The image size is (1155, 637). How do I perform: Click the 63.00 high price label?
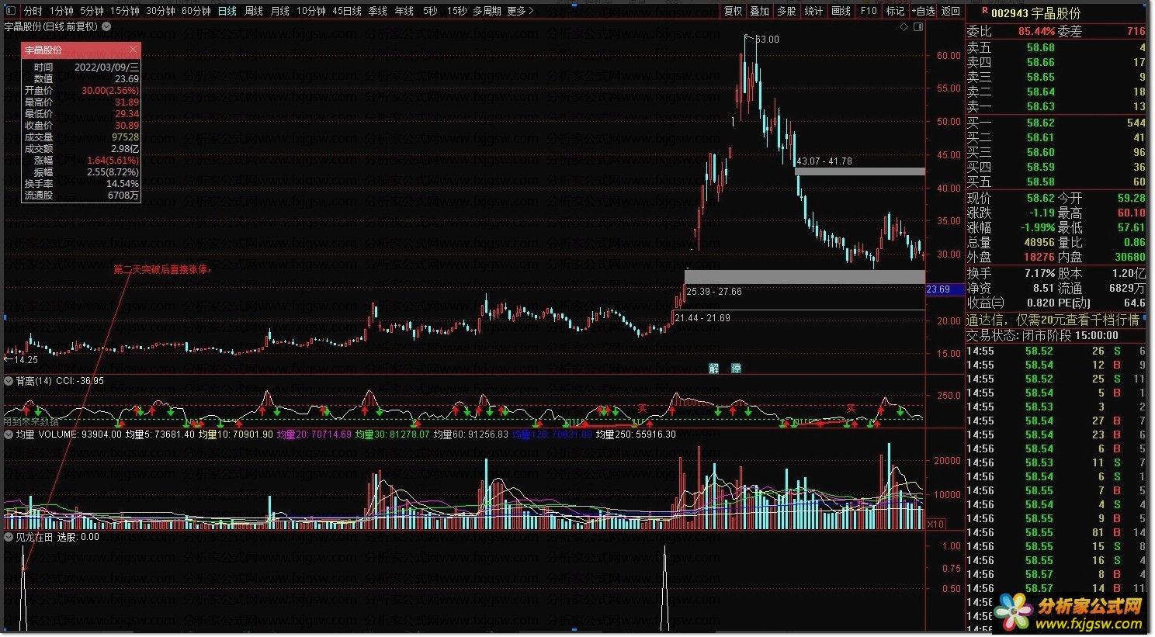click(x=767, y=40)
